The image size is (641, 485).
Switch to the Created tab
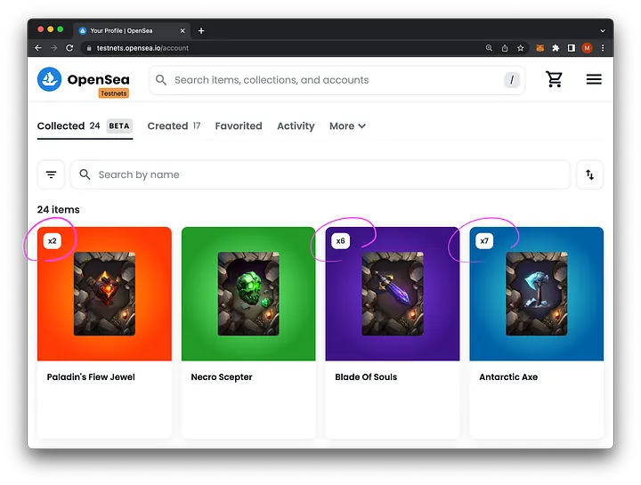[x=167, y=126]
